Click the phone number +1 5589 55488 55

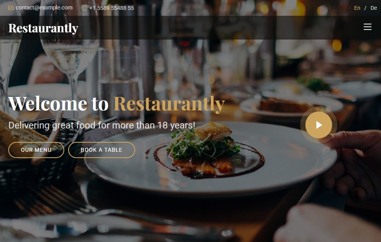[112, 8]
